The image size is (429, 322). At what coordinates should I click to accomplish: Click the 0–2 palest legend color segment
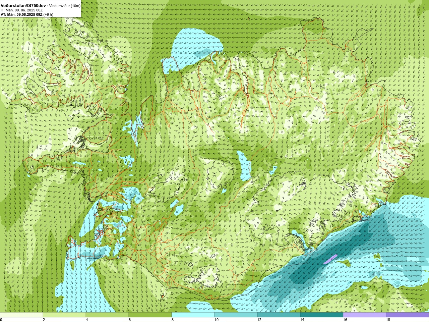[x=21, y=315]
